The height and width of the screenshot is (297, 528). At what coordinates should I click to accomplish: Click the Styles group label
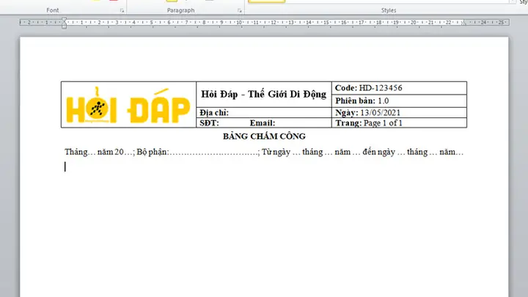click(x=388, y=10)
